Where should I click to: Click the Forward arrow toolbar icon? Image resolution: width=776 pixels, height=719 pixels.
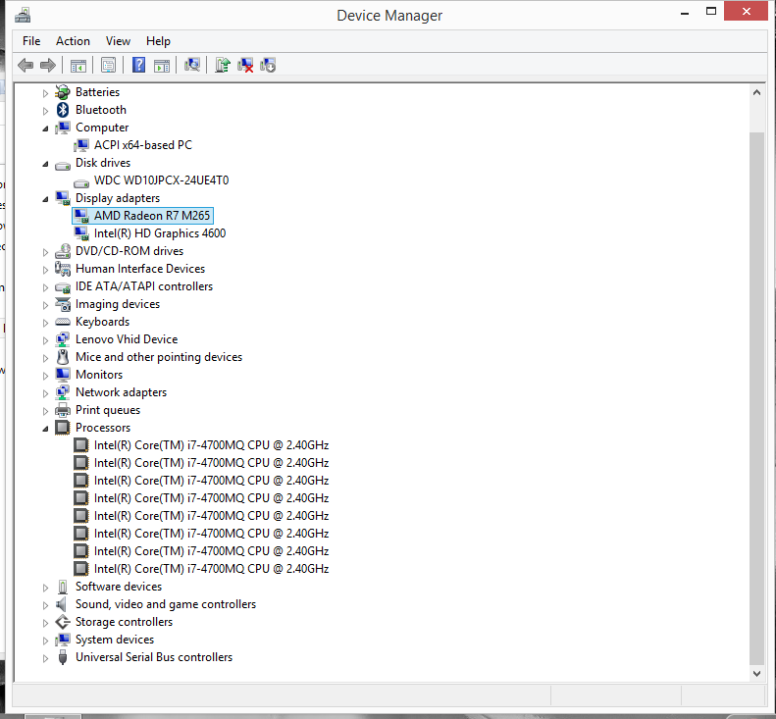click(x=47, y=66)
